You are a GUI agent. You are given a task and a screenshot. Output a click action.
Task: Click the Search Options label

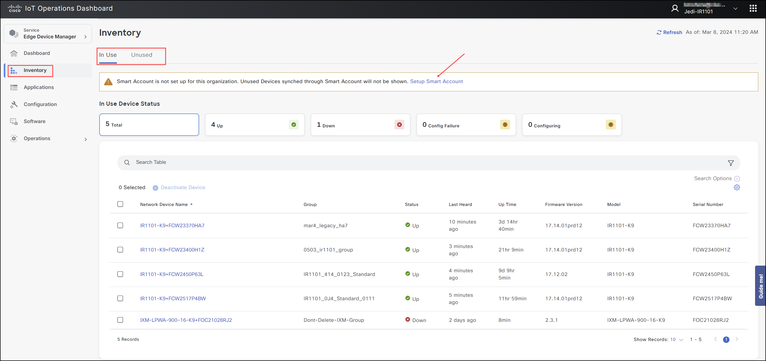(712, 179)
